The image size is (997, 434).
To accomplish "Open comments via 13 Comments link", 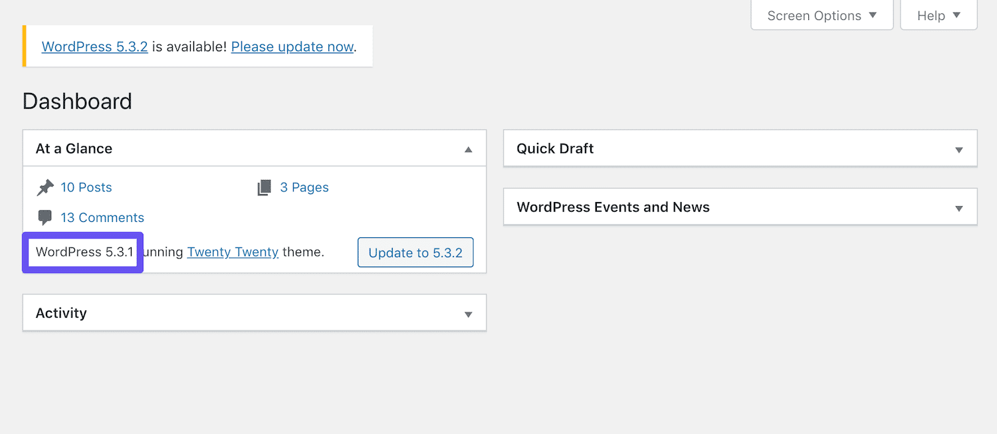I will [x=102, y=217].
